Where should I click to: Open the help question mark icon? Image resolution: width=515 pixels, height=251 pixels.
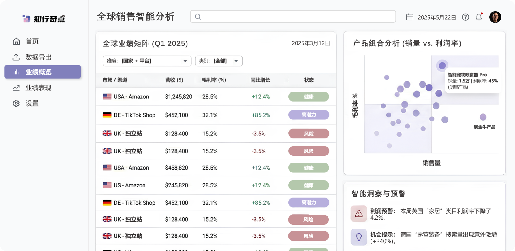tap(465, 17)
